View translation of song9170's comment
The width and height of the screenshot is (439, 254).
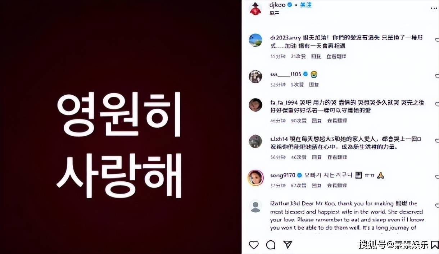(x=337, y=185)
